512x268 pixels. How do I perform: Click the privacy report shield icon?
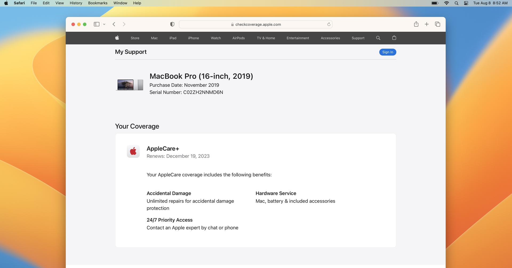(172, 24)
